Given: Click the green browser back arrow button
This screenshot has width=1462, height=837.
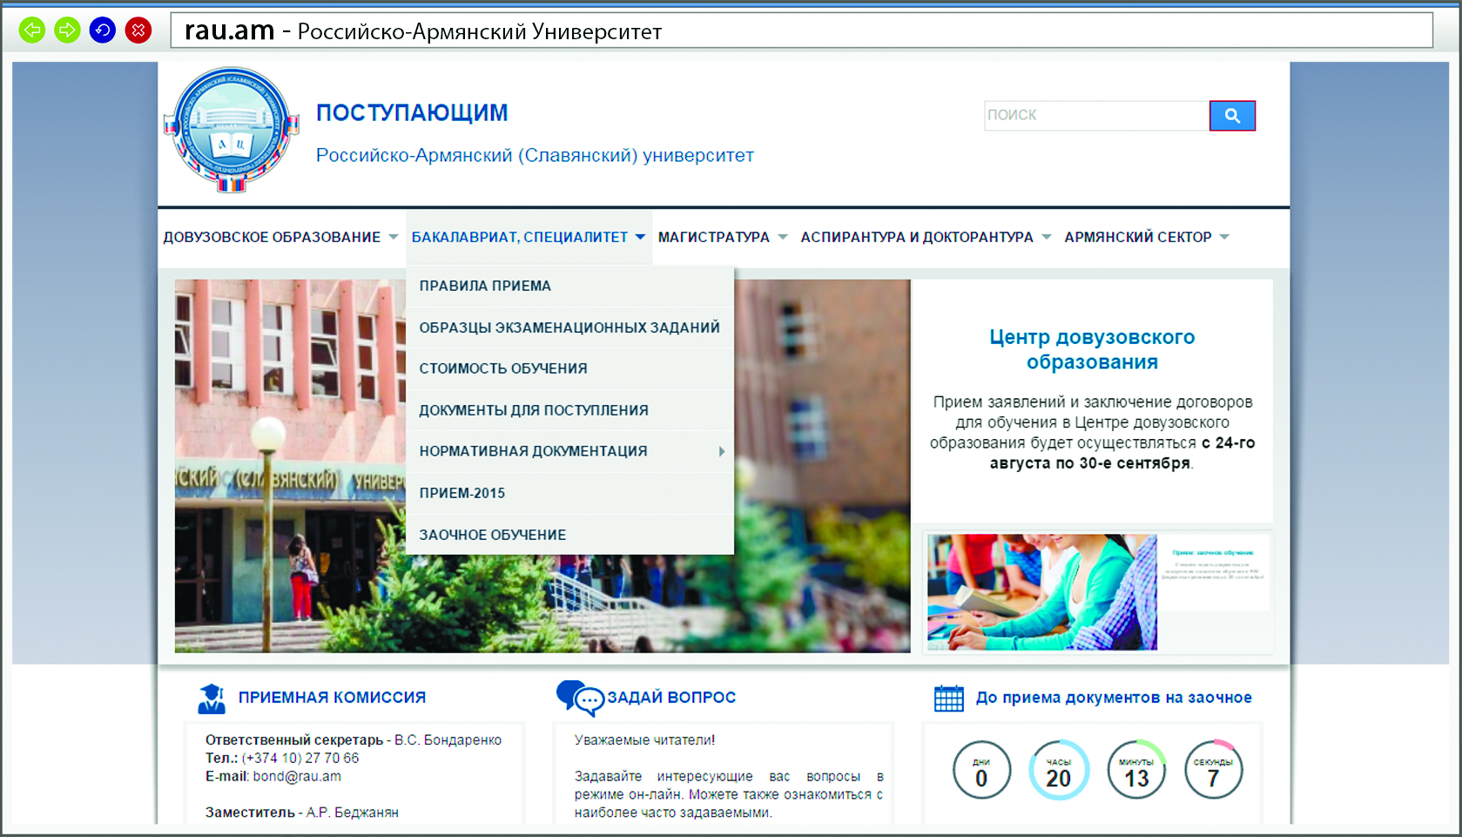Looking at the screenshot, I should pos(32,30).
